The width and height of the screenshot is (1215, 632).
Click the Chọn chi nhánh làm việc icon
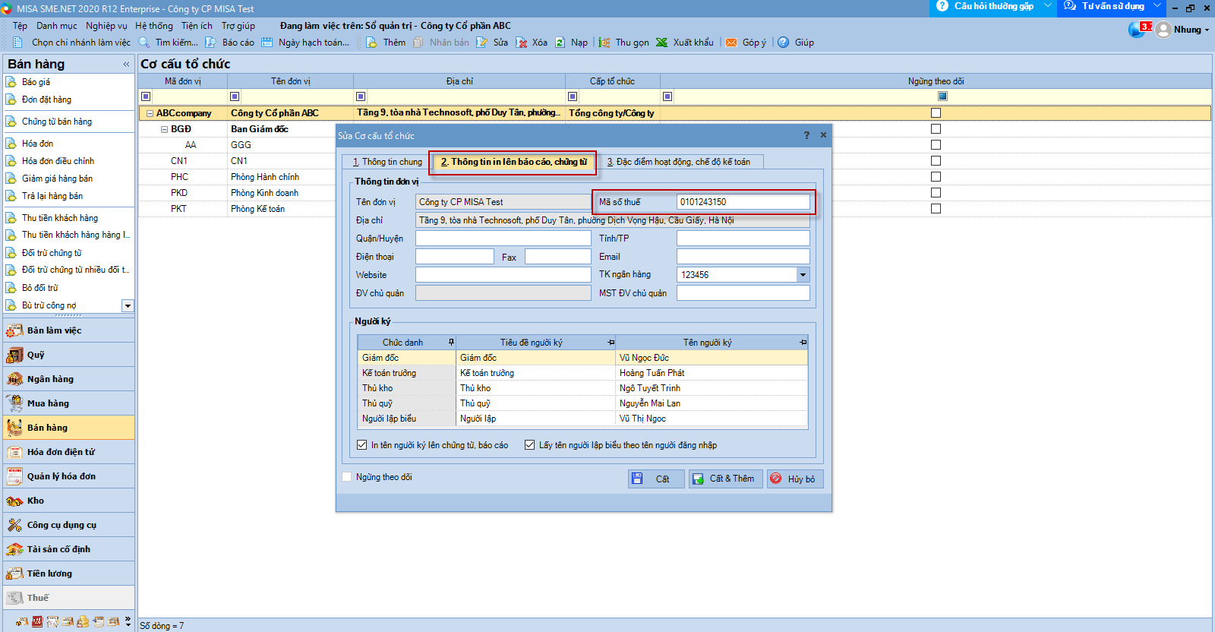[18, 43]
